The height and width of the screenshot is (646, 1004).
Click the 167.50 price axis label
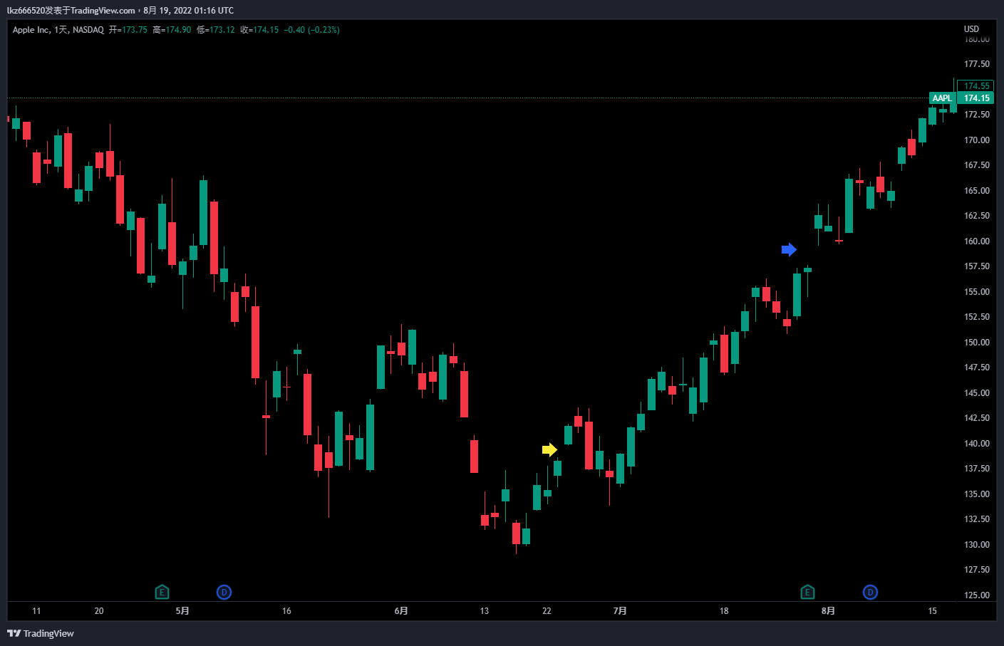click(x=976, y=165)
